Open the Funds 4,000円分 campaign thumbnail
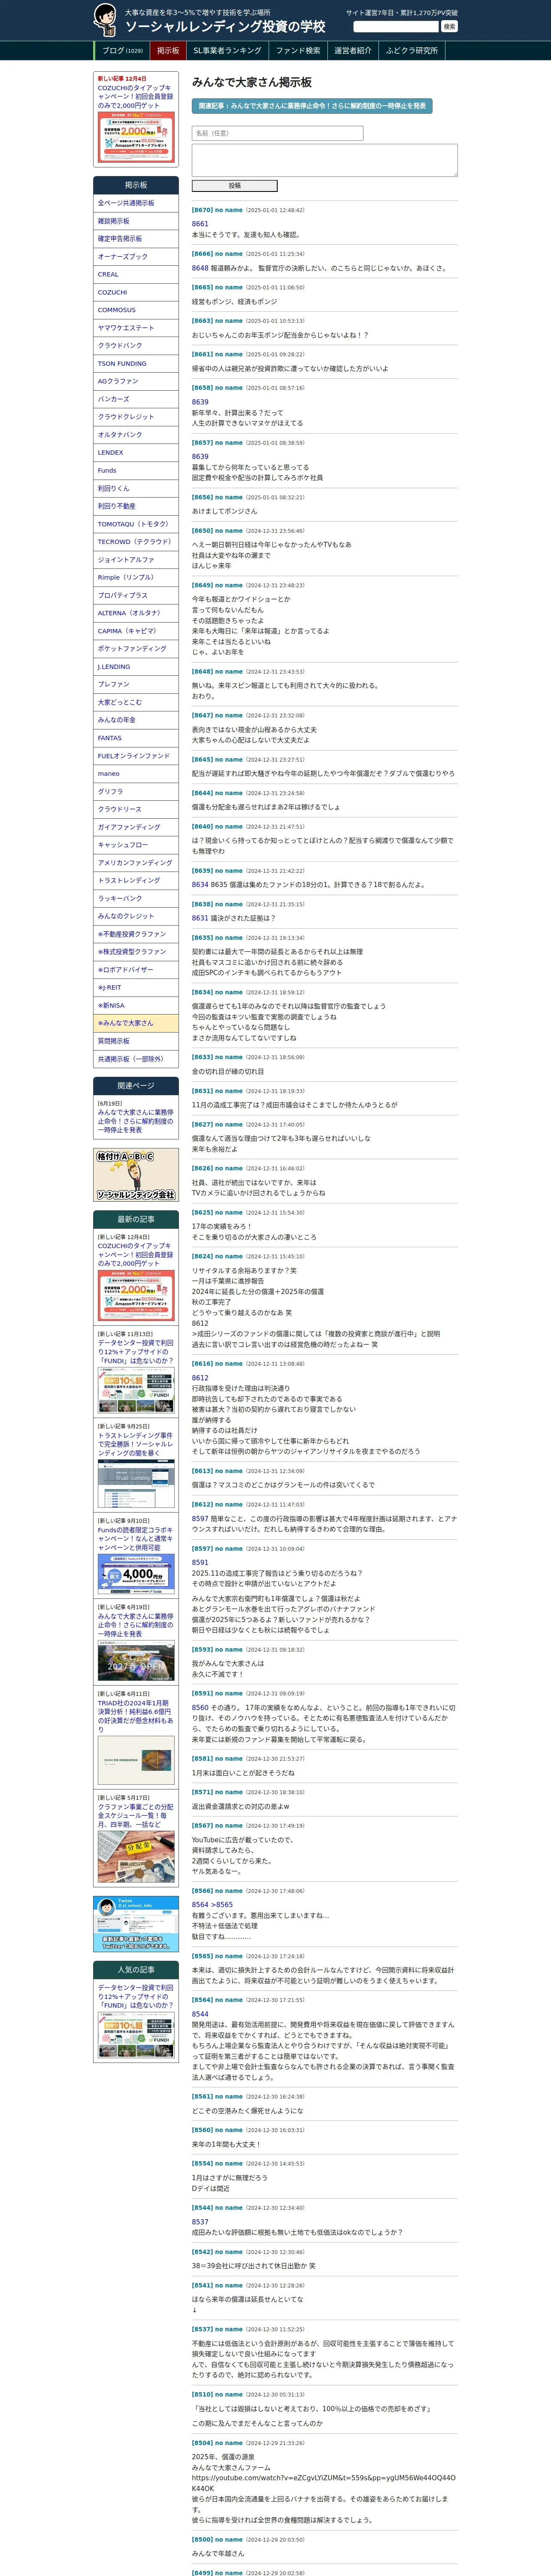The image size is (551, 2576). 136,1574
